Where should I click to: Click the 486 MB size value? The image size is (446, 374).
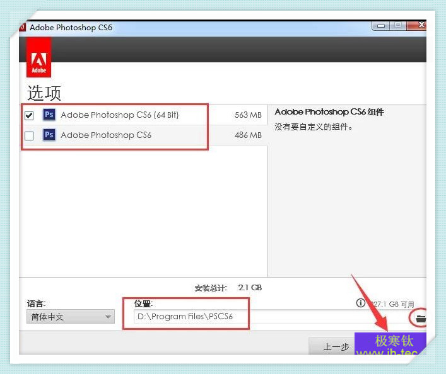[248, 135]
